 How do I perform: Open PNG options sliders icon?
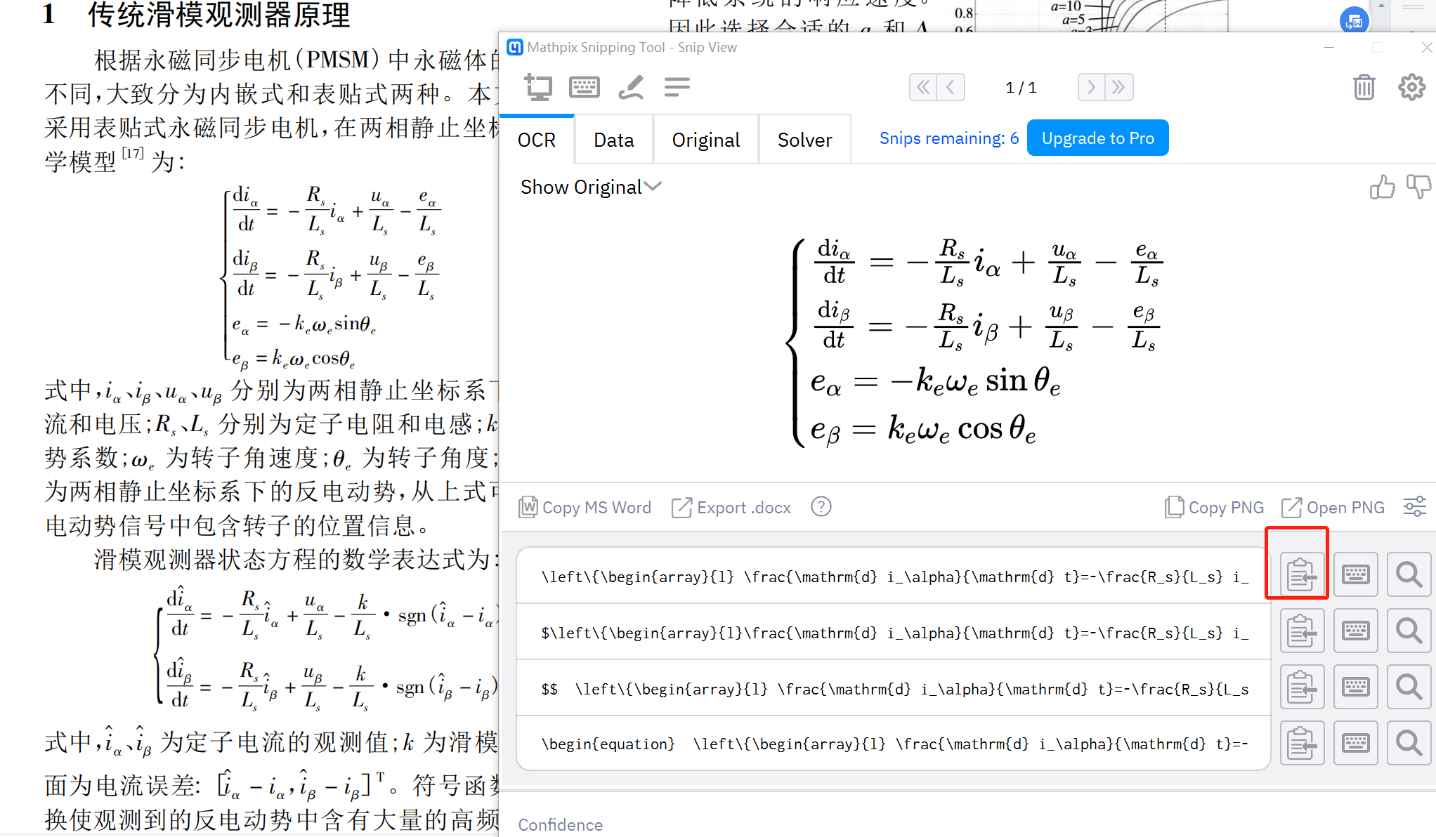point(1414,507)
